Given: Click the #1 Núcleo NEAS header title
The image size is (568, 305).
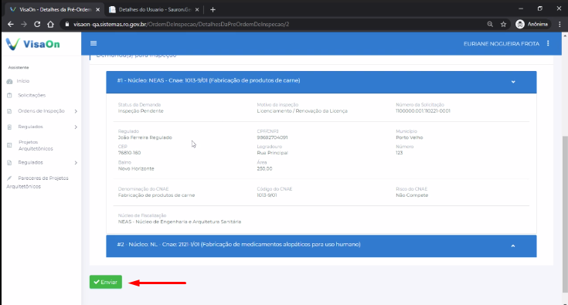Looking at the screenshot, I should point(209,80).
